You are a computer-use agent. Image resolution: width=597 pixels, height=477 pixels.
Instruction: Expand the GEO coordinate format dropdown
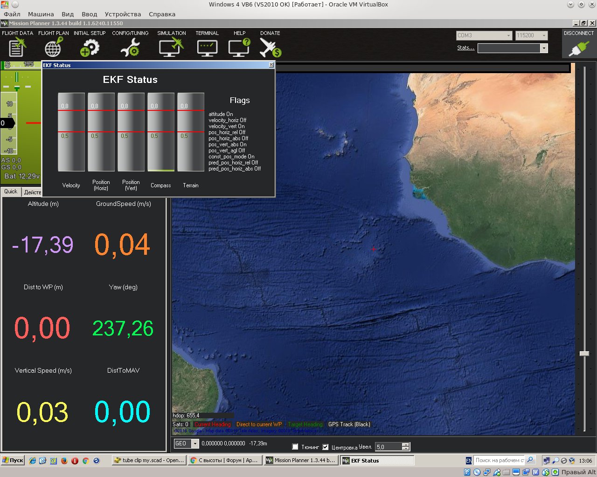(195, 443)
